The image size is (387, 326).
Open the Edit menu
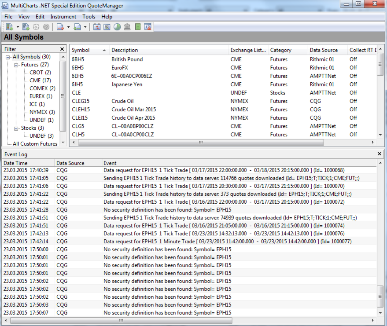click(x=40, y=17)
